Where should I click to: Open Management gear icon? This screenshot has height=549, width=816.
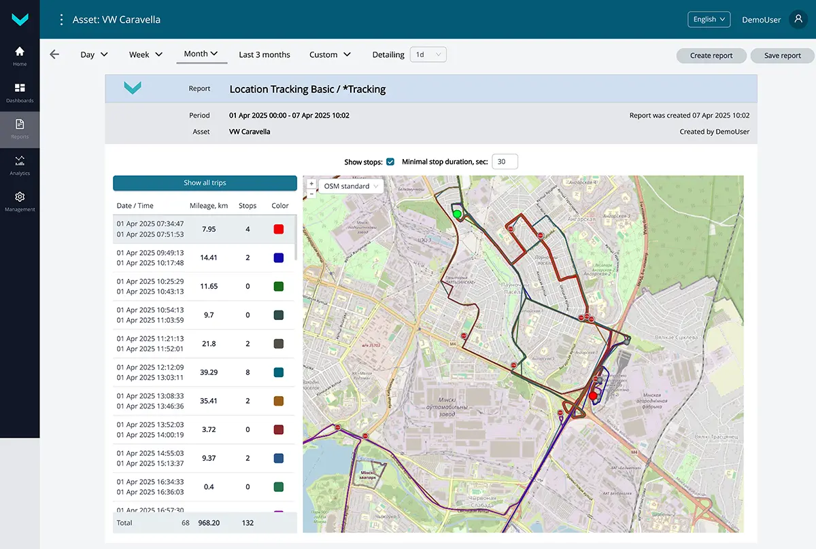20,200
